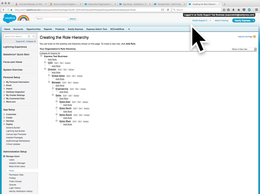Click Edit next to CEO role
This screenshot has height=194, width=260.
point(56,63)
